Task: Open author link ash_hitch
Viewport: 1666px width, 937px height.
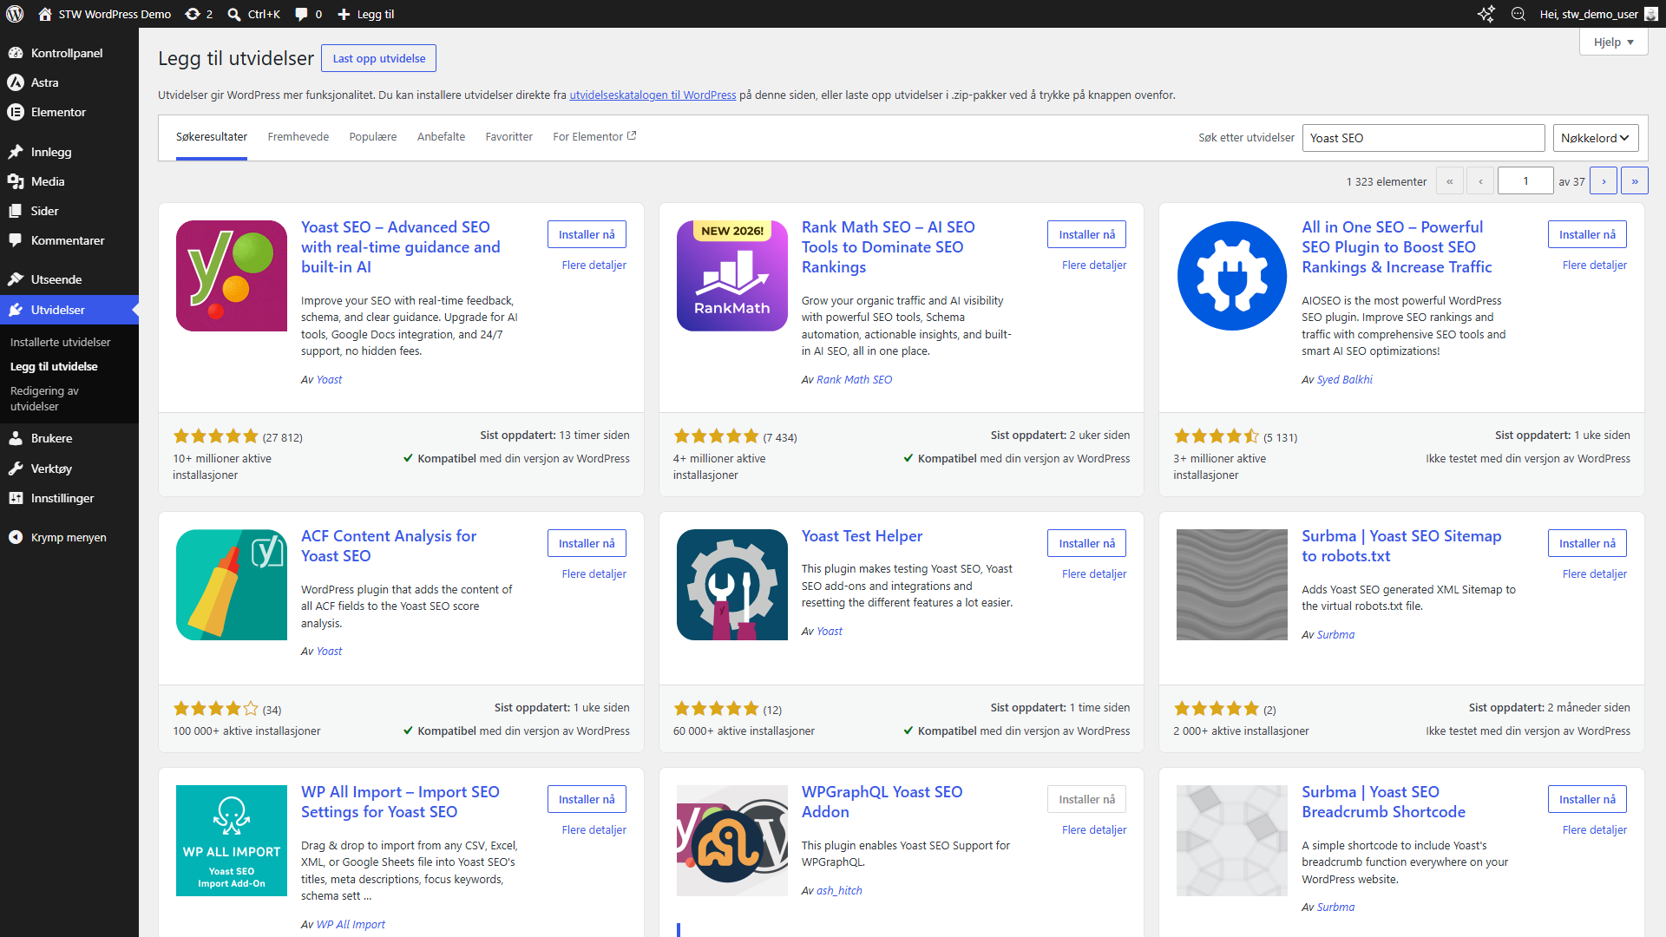Action: point(839,891)
